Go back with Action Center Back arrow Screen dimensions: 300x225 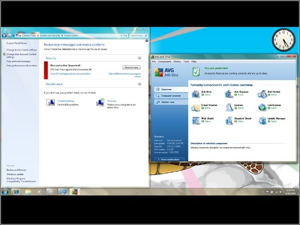pyautogui.click(x=4, y=36)
